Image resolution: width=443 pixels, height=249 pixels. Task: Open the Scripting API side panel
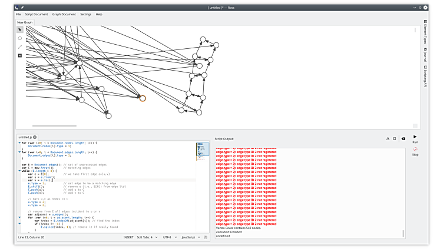(x=425, y=77)
